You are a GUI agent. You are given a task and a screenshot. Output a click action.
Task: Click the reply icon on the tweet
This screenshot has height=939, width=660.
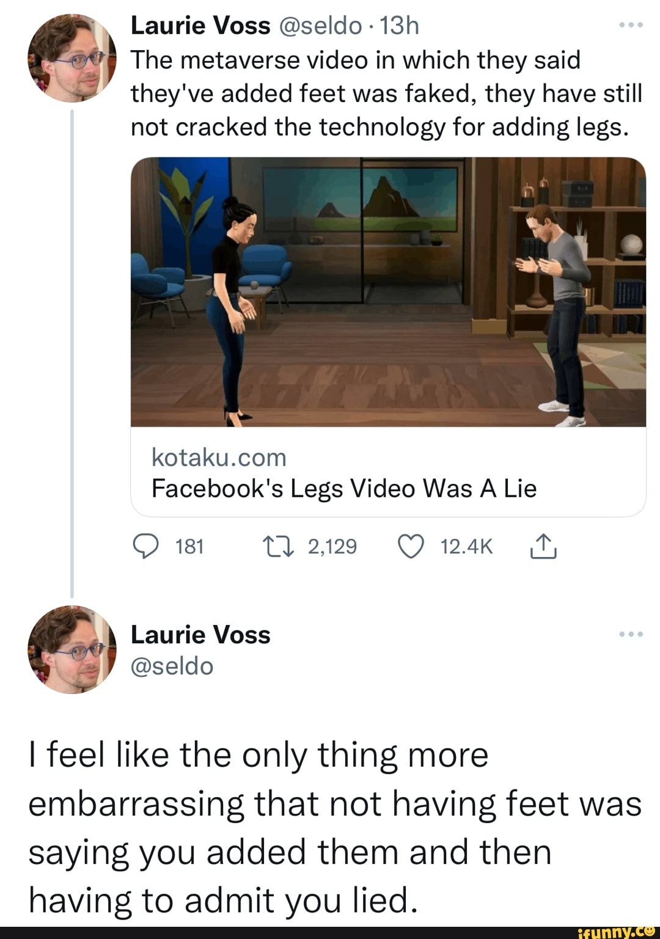click(x=147, y=547)
